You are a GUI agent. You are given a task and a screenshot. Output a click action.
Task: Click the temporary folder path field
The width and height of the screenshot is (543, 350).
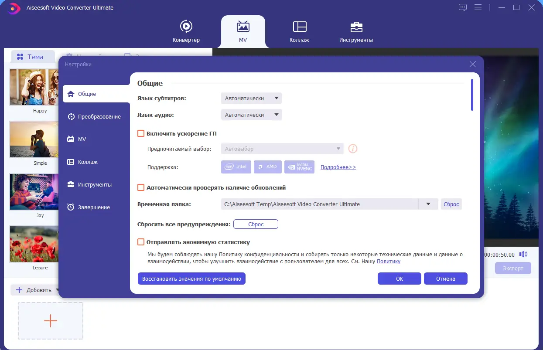tap(320, 204)
